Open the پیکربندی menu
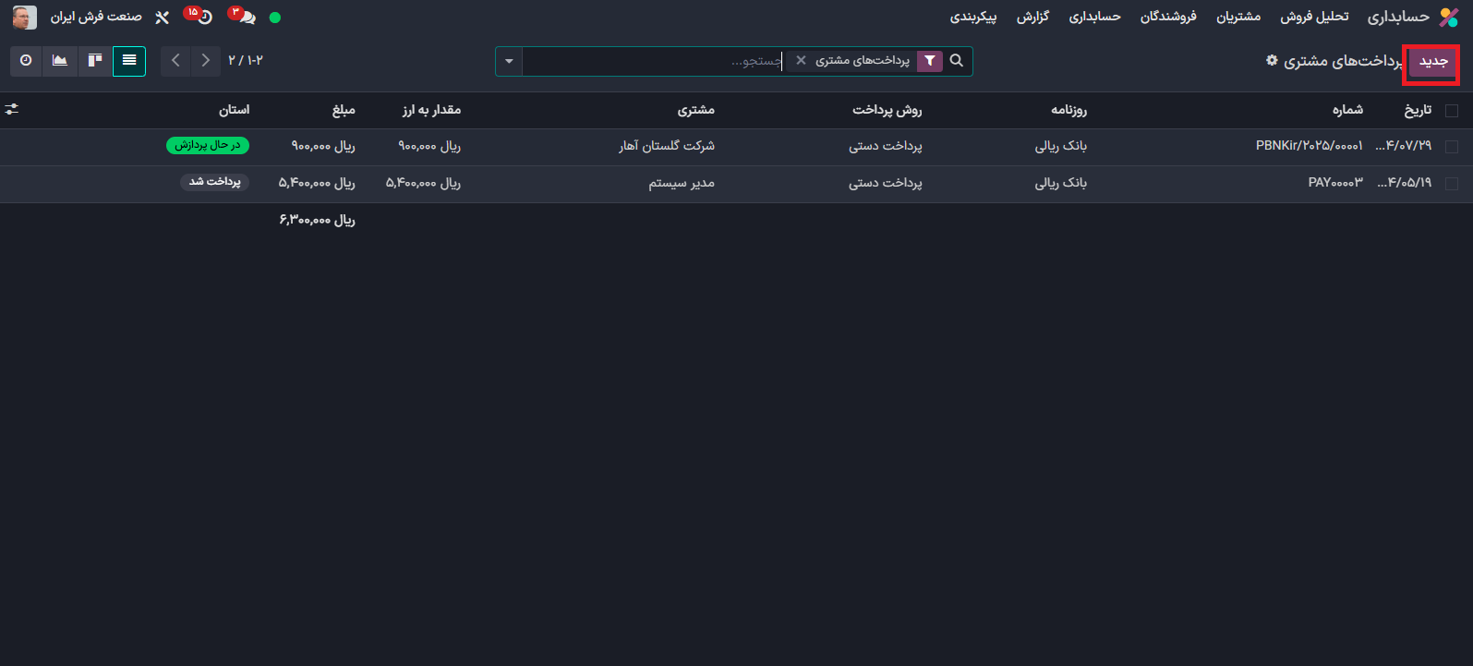Viewport: 1473px width, 666px height. (973, 18)
